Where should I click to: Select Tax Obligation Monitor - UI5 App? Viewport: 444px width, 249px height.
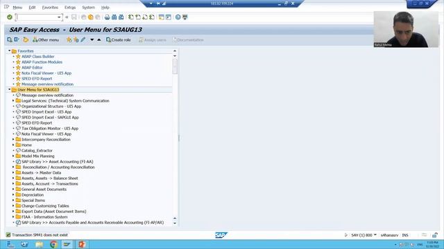(x=50, y=128)
